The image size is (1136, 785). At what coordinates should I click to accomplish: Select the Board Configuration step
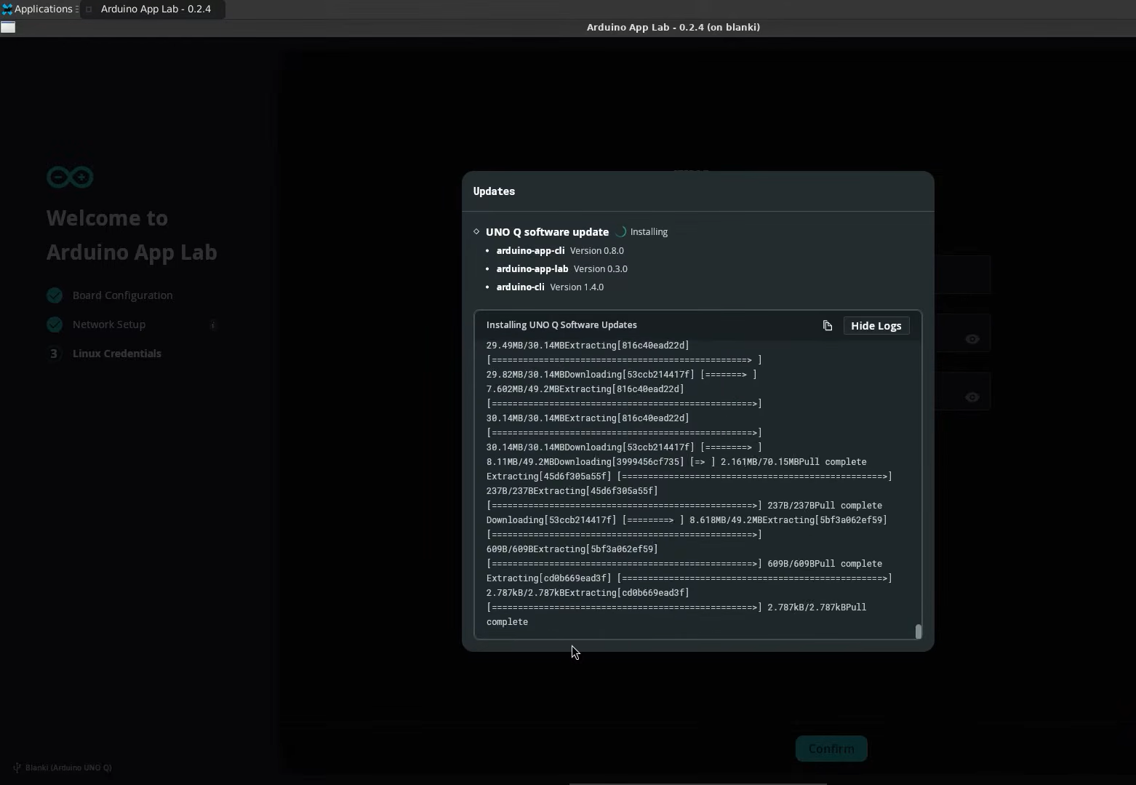coord(123,295)
